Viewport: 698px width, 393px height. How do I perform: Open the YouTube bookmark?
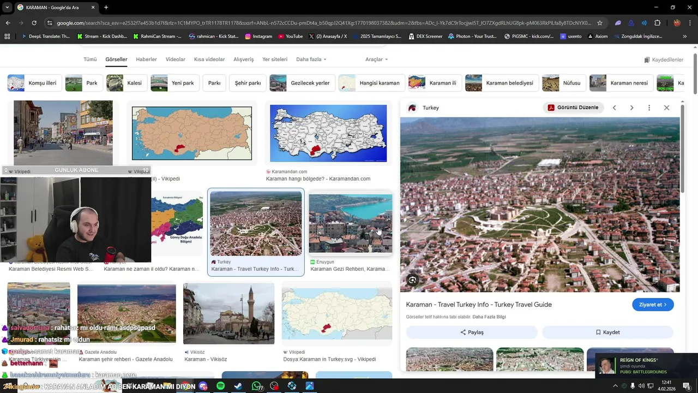point(290,37)
